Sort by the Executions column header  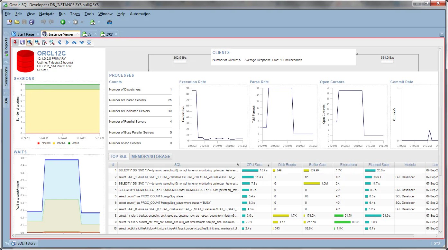(349, 165)
